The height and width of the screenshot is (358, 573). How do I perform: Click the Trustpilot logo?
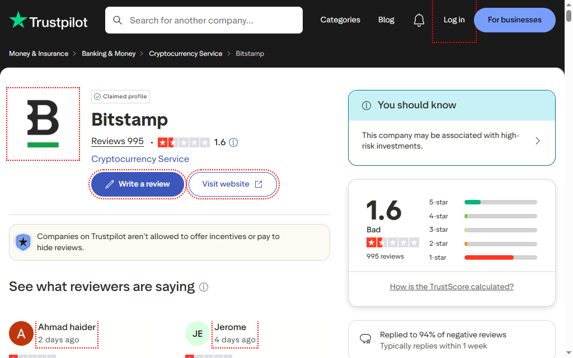(49, 21)
